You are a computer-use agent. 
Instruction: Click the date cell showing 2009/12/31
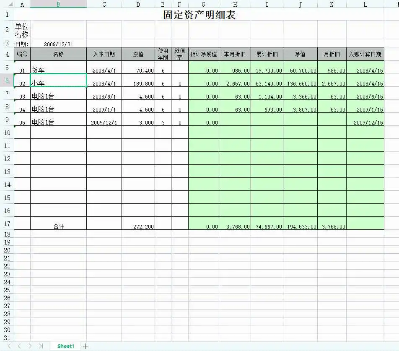click(58, 44)
